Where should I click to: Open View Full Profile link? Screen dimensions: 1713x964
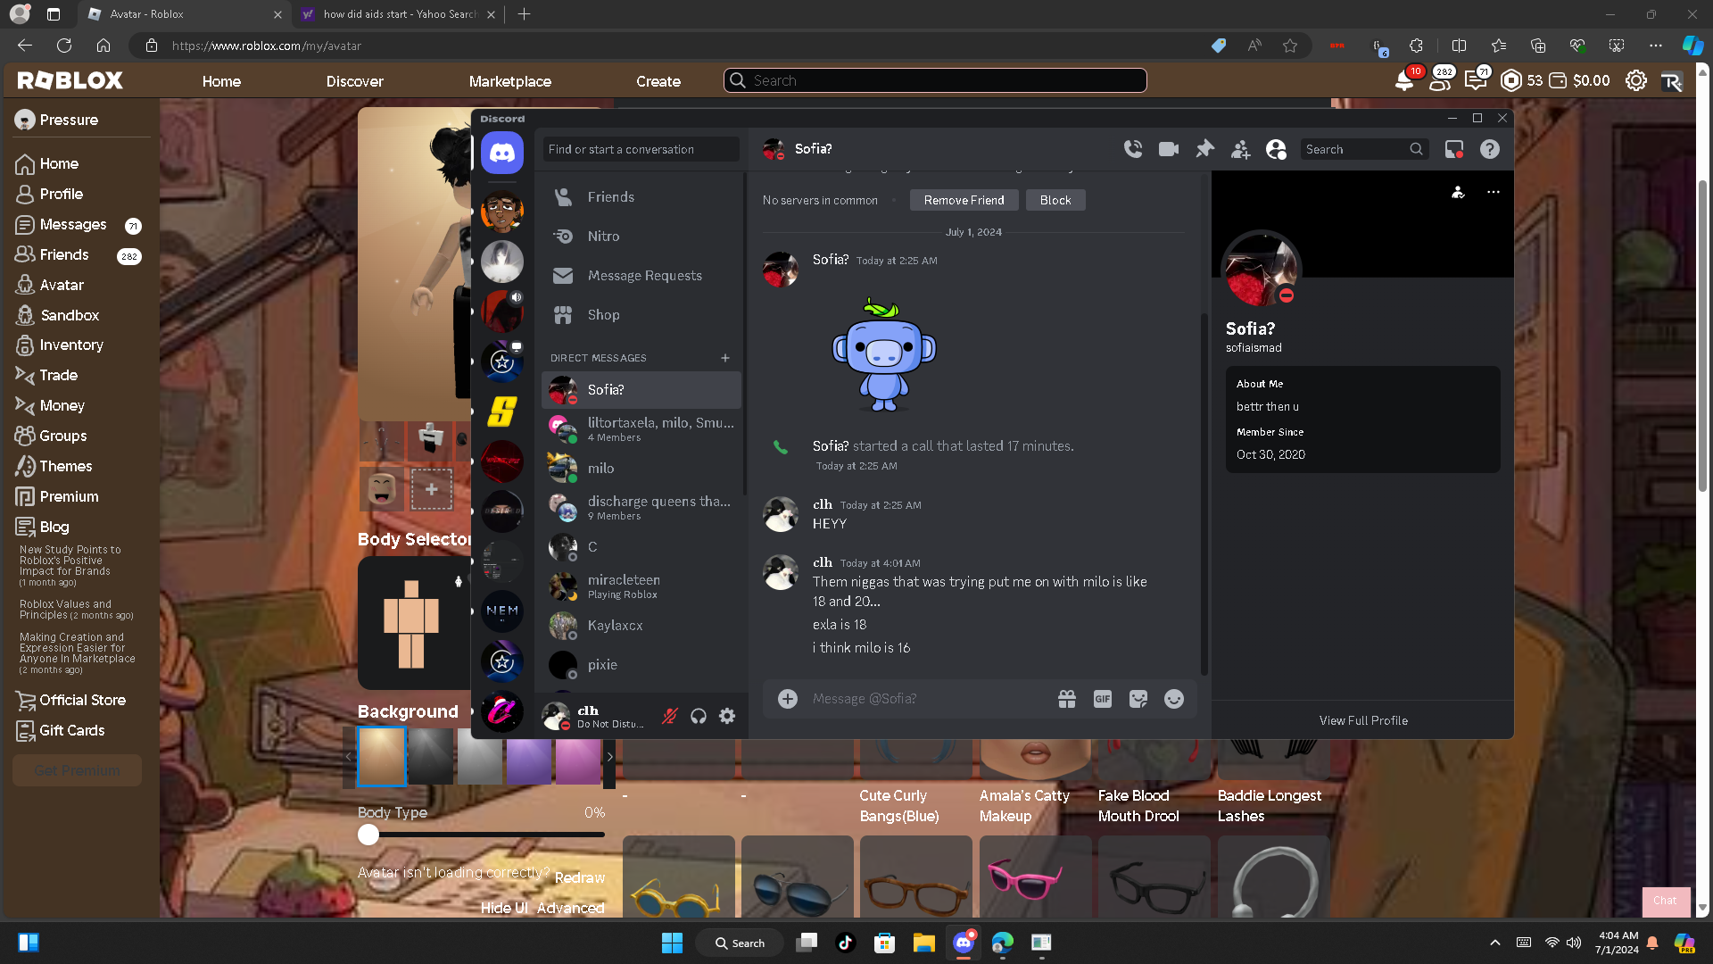1364,720
